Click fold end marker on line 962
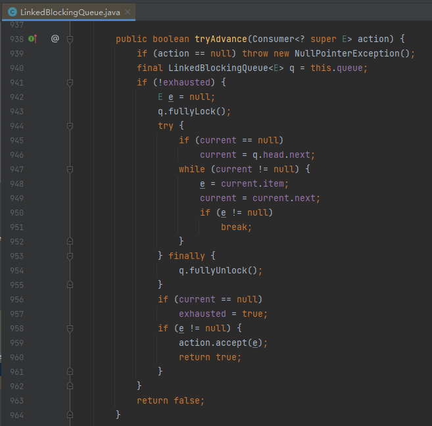The height and width of the screenshot is (426, 432). click(70, 386)
